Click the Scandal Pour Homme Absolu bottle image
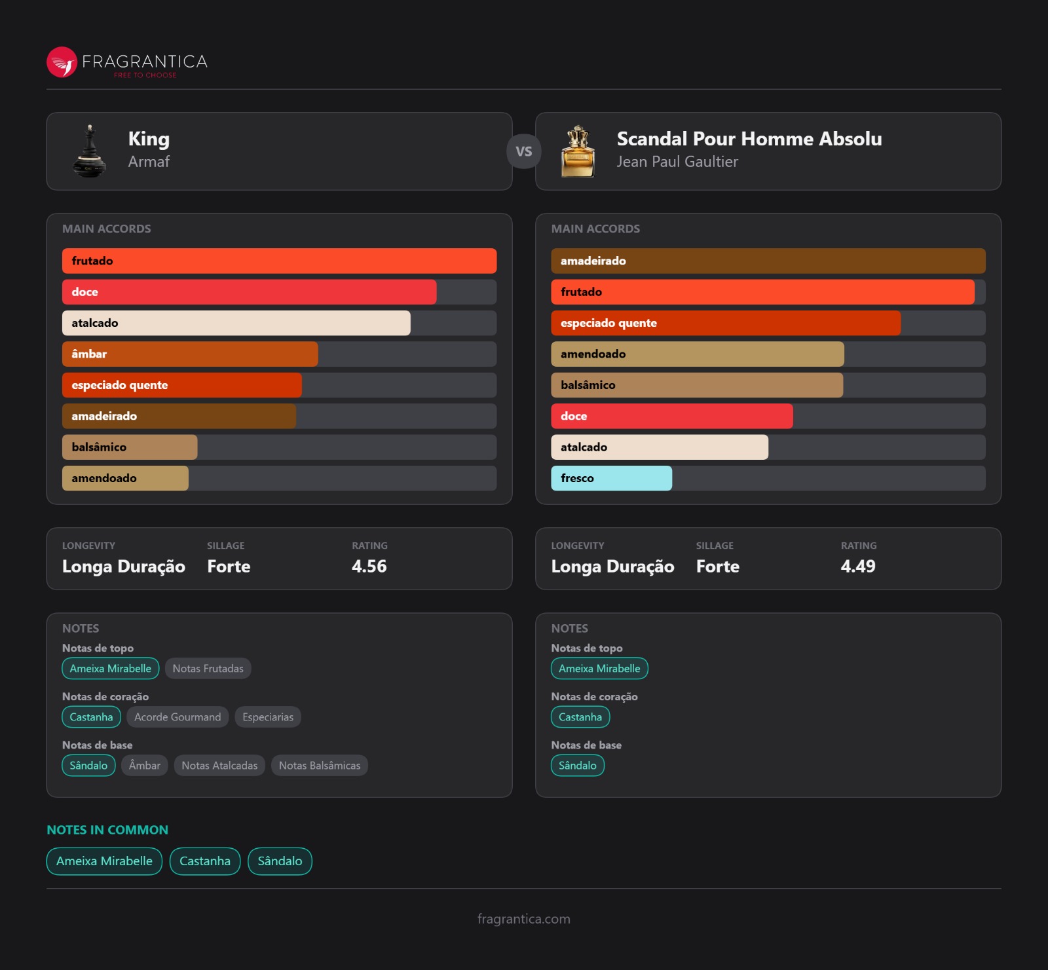Screen dimensions: 1048x970 [578, 151]
